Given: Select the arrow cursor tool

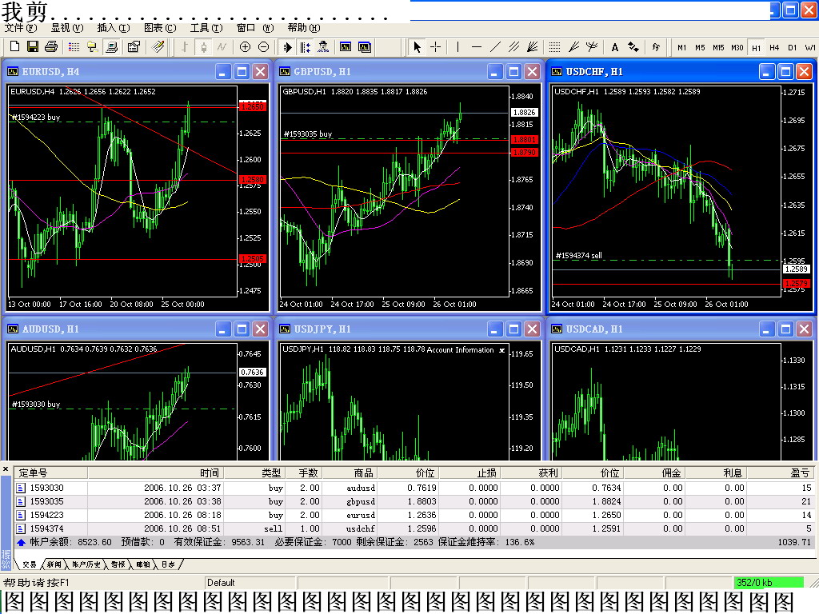Looking at the screenshot, I should point(417,47).
